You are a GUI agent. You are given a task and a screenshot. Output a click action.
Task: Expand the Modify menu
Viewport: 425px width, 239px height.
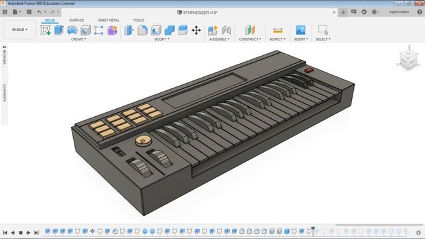click(162, 39)
